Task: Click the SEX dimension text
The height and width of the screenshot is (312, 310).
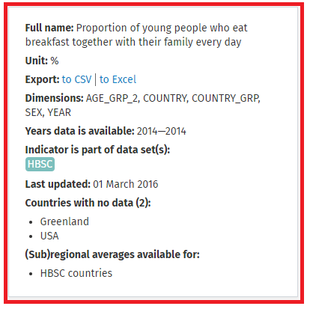Action: coord(34,112)
